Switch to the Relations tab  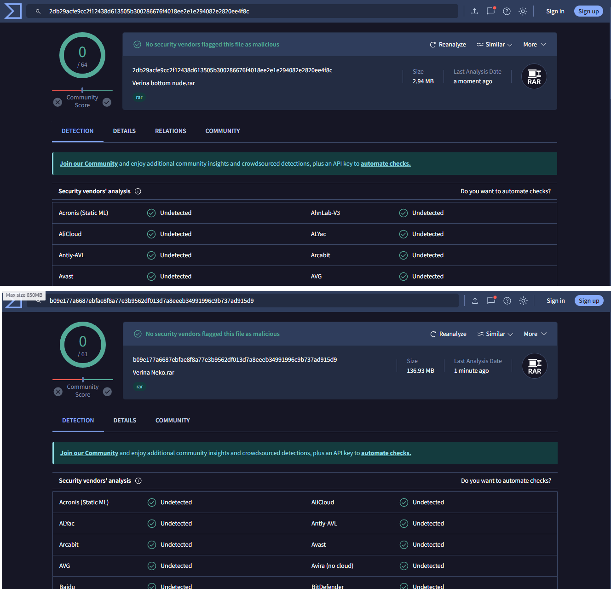point(171,131)
